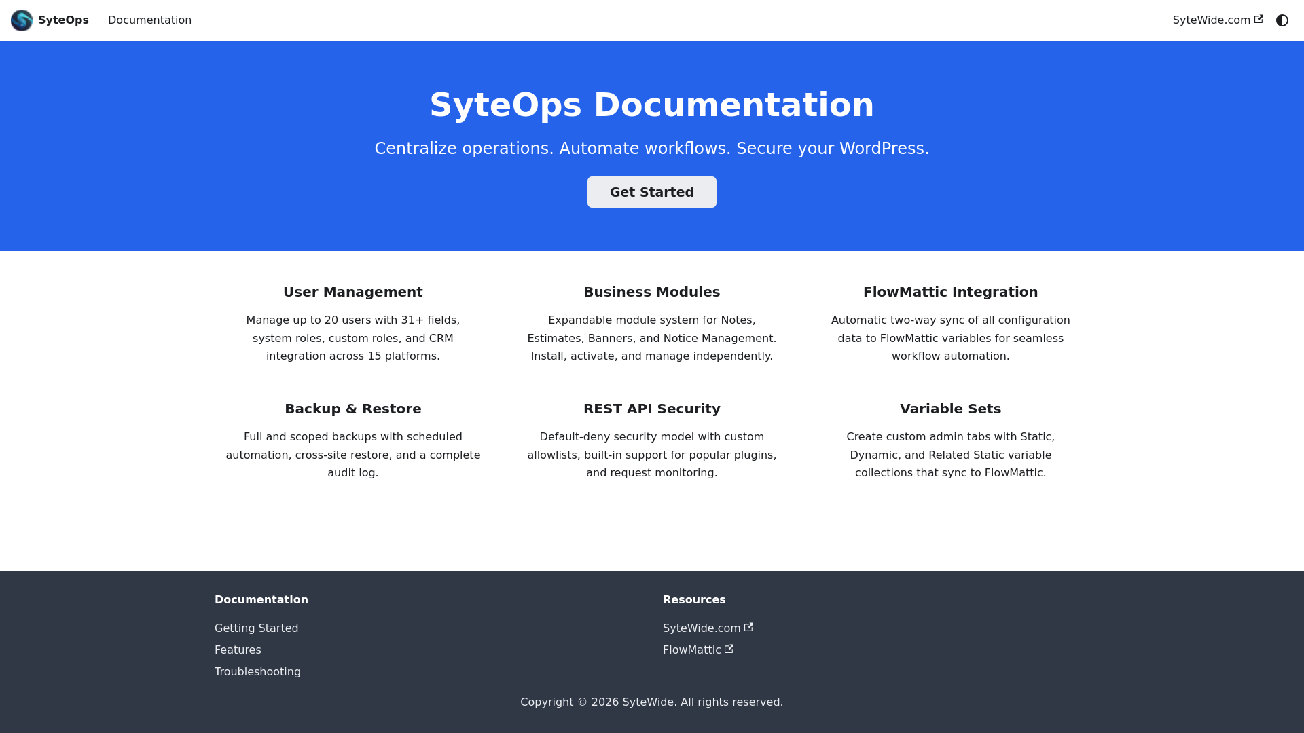Click 'Default-deny security model' description
The image size is (1304, 733).
(652, 455)
